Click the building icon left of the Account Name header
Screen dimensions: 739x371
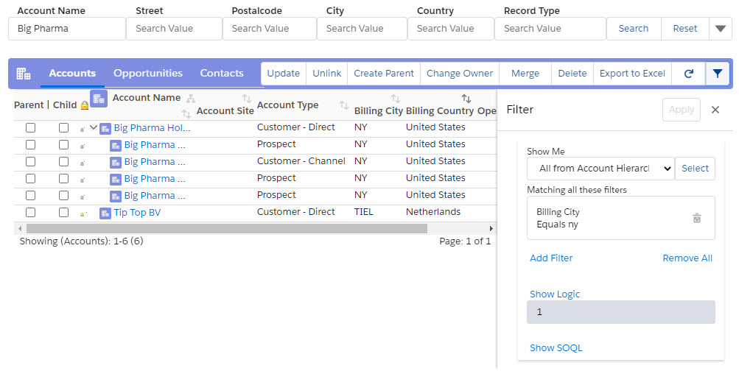(99, 99)
